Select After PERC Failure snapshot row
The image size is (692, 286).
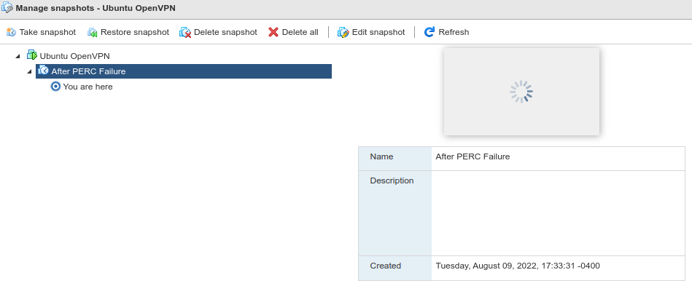coord(184,71)
